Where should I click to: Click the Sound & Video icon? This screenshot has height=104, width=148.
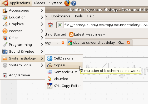[x=5, y=52]
